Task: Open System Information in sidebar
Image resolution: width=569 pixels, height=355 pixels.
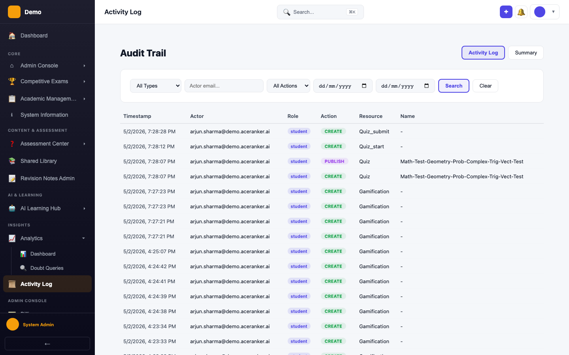Action: tap(47, 115)
